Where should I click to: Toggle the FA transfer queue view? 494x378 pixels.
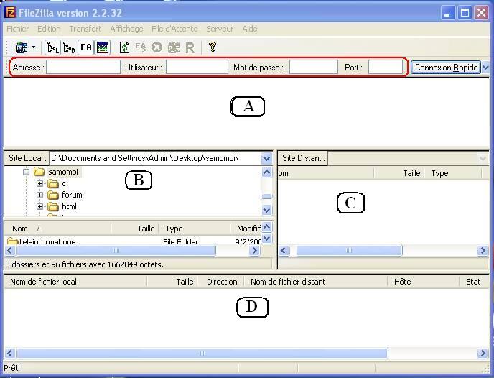85,47
